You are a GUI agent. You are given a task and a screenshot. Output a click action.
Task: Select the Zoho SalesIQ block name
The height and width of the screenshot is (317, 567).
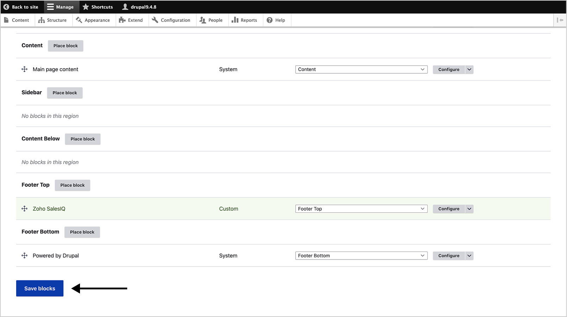49,209
